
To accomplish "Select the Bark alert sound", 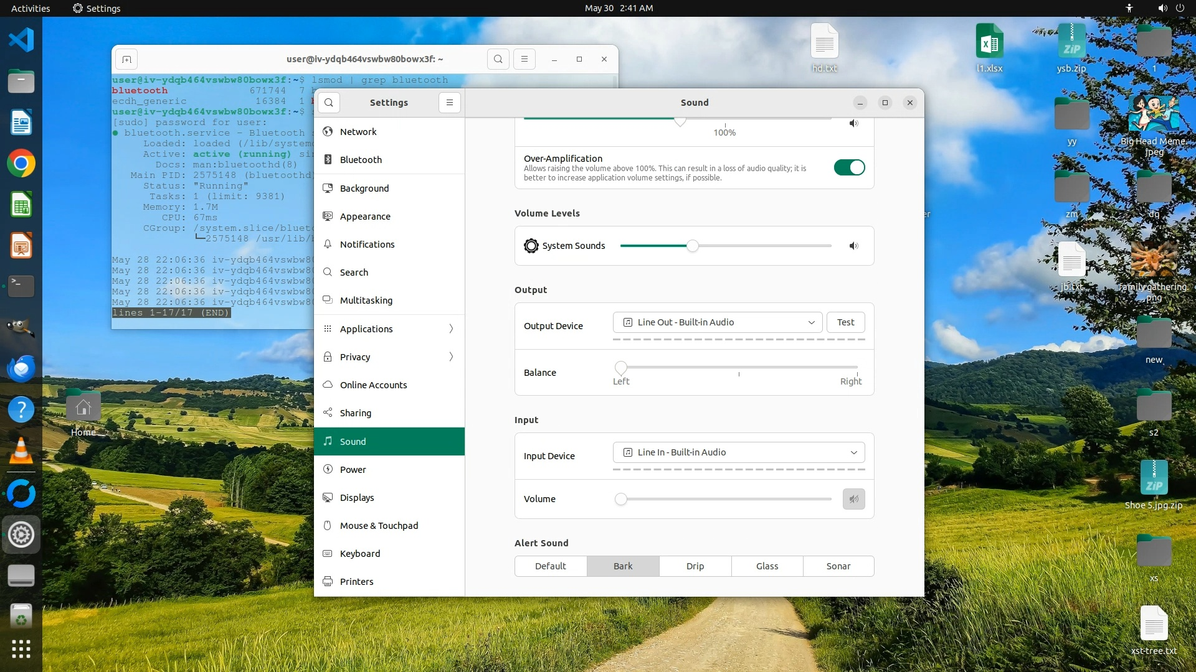I will tap(622, 566).
